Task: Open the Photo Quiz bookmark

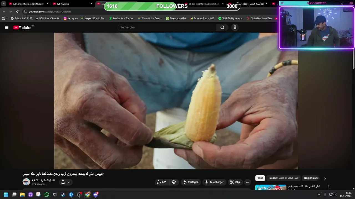Action: (150, 19)
